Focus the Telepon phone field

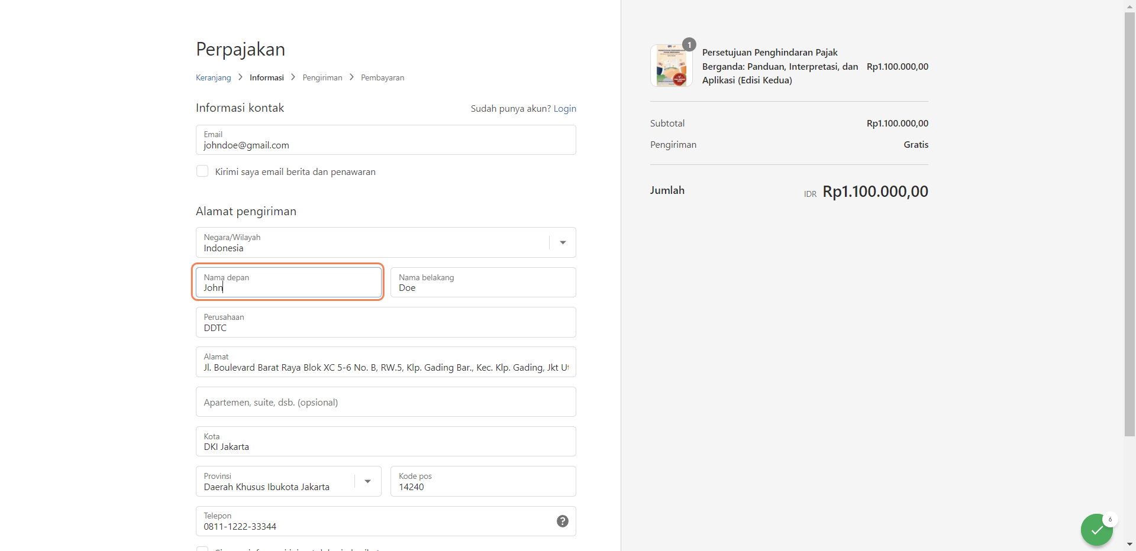point(386,521)
